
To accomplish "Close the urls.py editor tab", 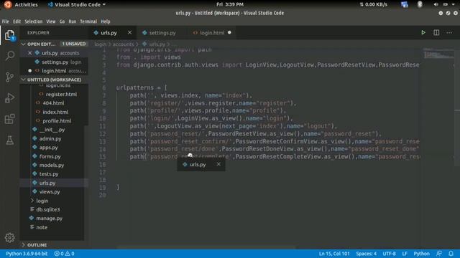I will pos(129,32).
